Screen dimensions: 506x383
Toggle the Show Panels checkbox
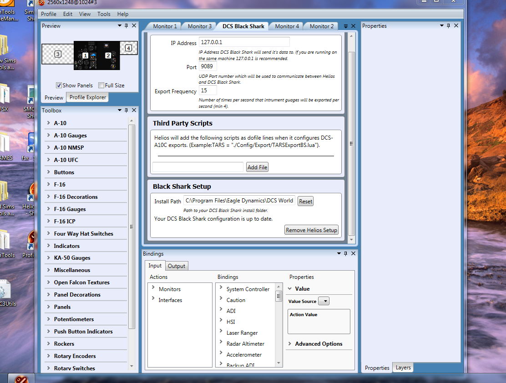click(59, 85)
